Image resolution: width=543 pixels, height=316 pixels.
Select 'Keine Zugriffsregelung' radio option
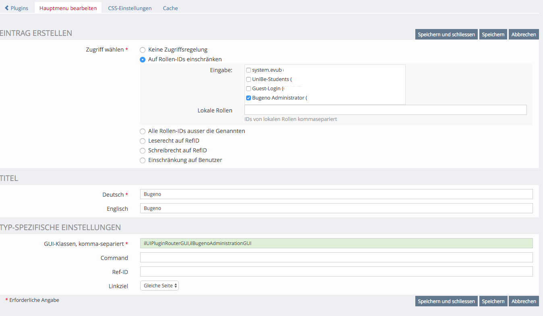click(x=143, y=50)
